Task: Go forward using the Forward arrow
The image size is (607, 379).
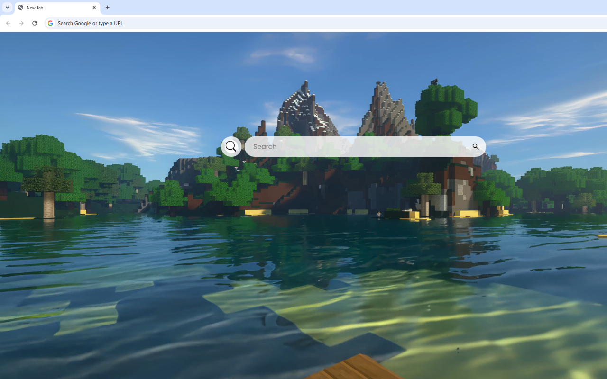Action: [x=21, y=23]
